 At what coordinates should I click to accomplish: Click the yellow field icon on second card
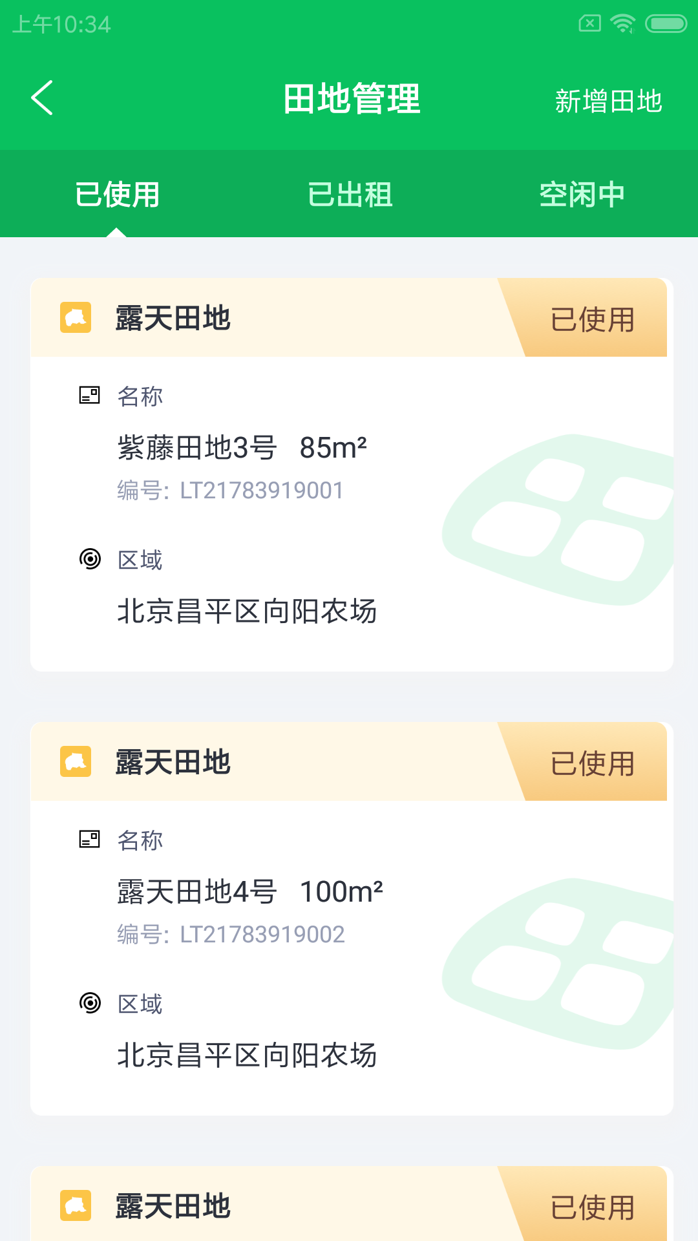coord(76,762)
